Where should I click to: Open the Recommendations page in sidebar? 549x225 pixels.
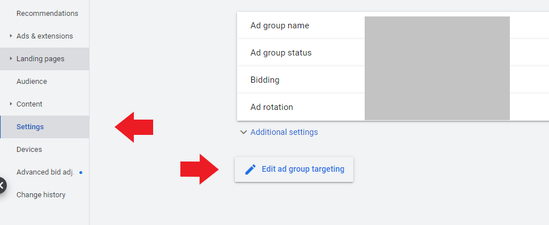coord(47,13)
